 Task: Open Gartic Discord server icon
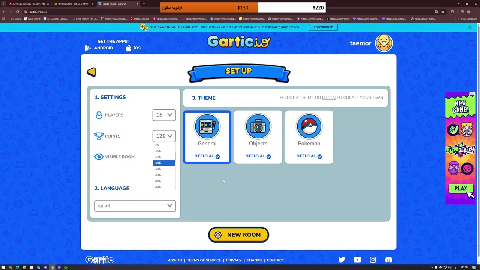click(x=388, y=259)
